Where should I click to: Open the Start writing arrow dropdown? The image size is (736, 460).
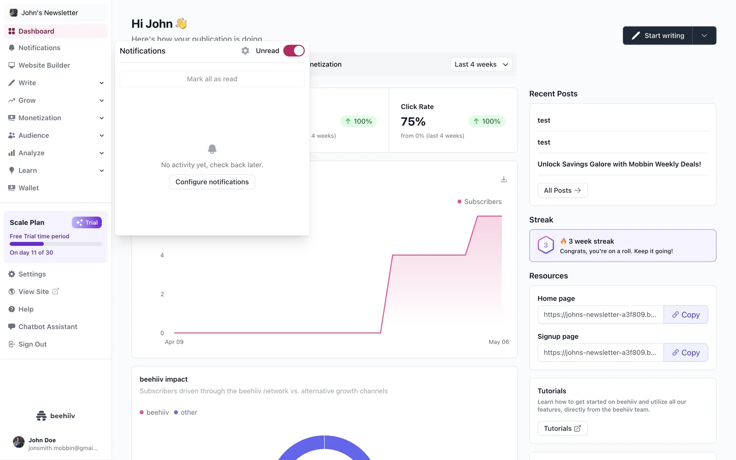click(x=704, y=36)
